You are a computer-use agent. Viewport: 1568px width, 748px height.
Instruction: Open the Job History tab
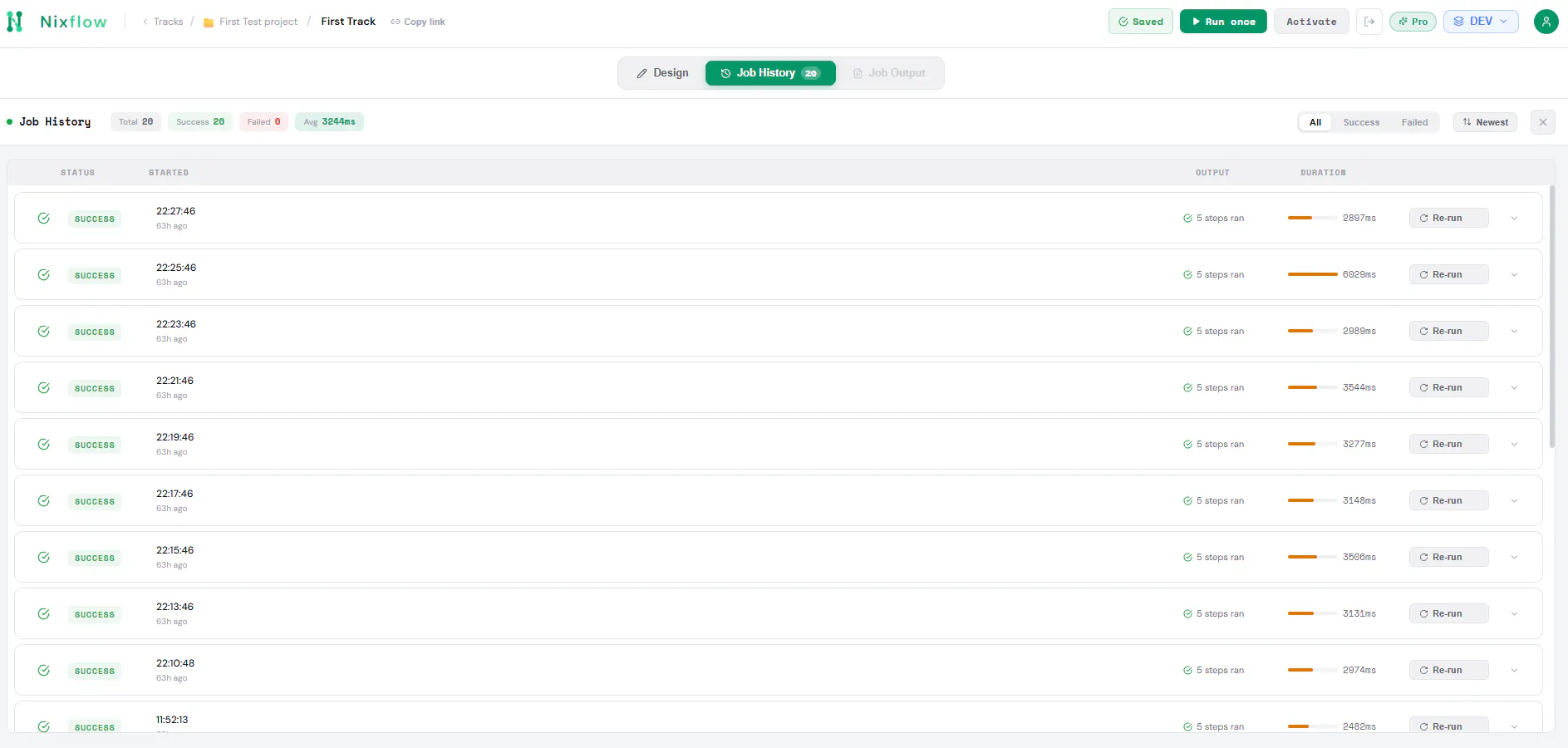(x=770, y=73)
